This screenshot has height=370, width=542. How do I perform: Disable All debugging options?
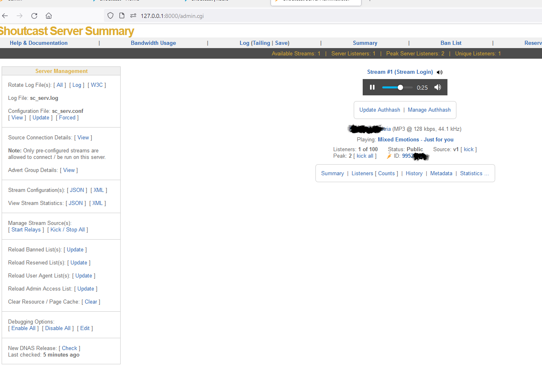(x=58, y=328)
